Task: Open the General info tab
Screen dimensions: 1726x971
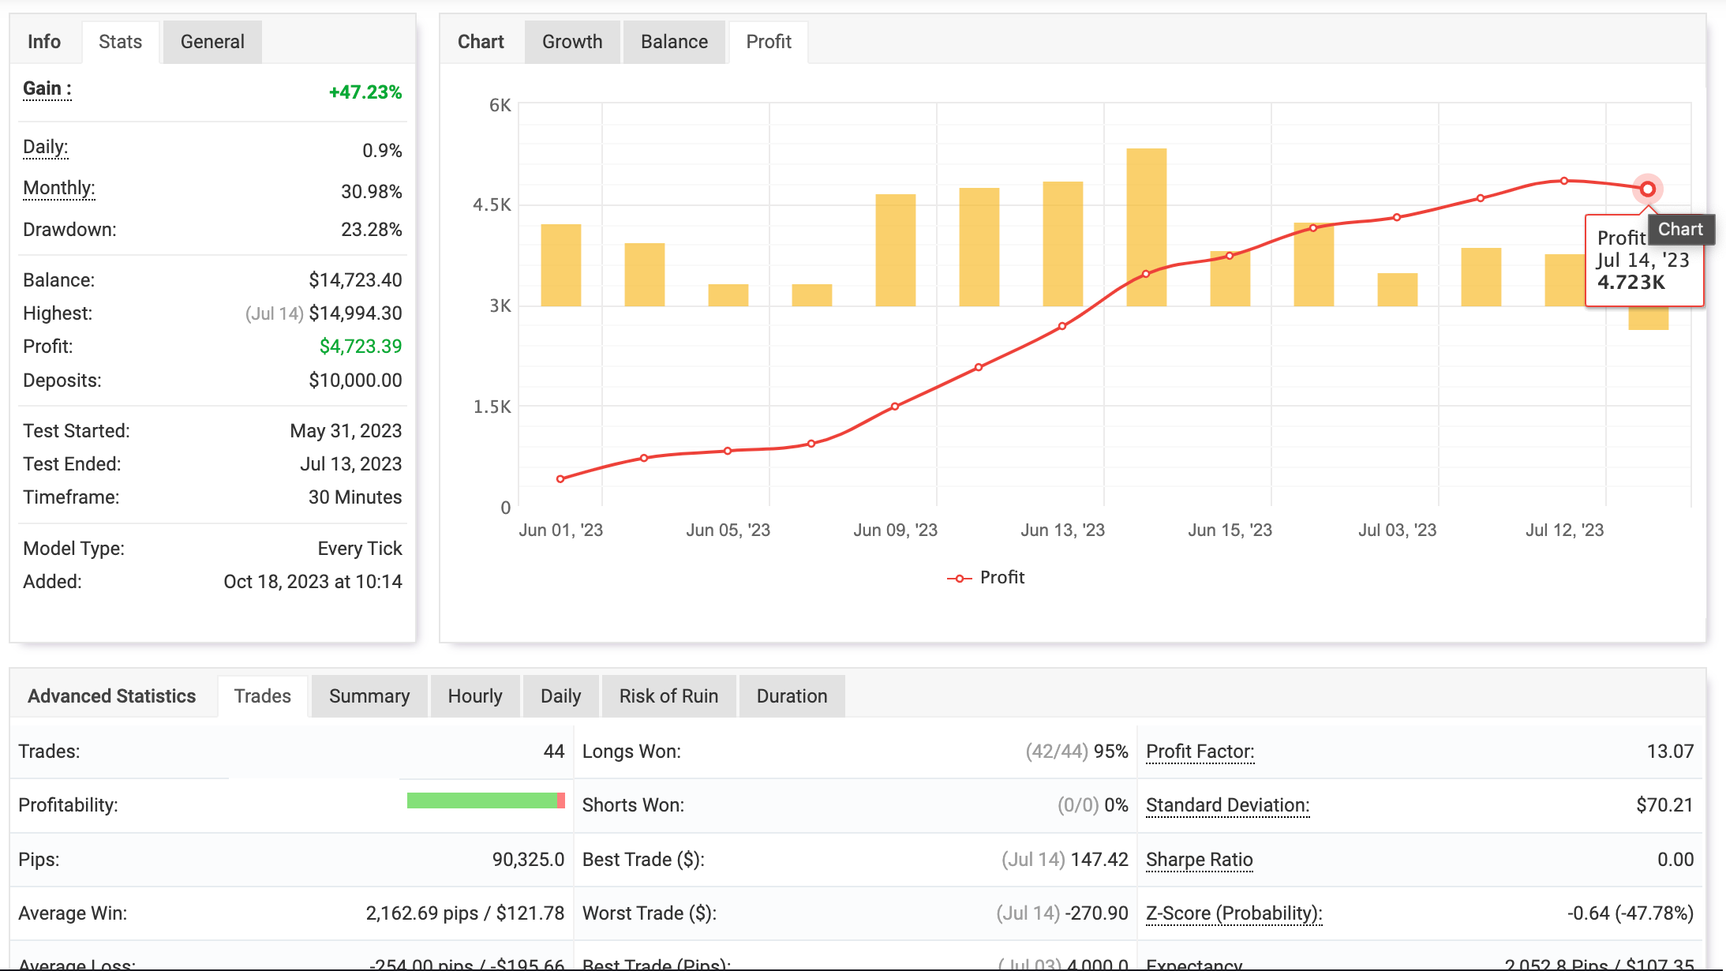Action: click(x=212, y=42)
